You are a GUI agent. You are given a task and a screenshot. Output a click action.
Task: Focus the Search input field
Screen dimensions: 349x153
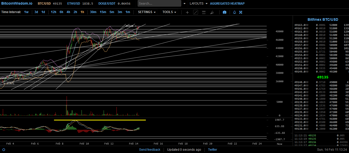[159, 4]
